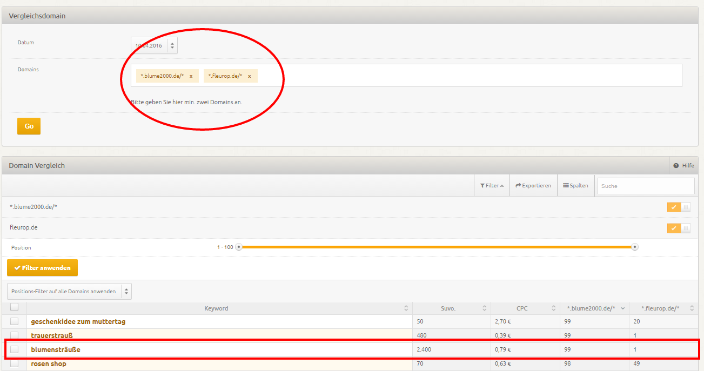
Task: Check the geschenkidee zum muttertag row checkbox
Action: pyautogui.click(x=15, y=321)
